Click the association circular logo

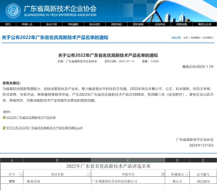[13, 11]
